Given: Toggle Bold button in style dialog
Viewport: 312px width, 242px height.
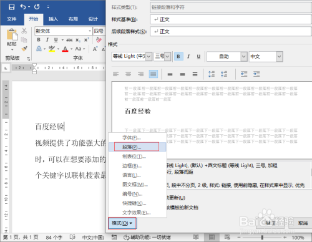Looking at the screenshot, I should tap(178, 57).
